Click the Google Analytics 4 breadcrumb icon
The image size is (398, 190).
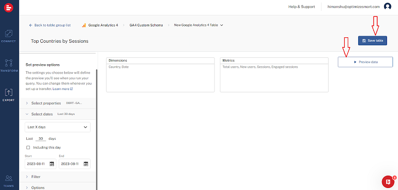pos(84,25)
